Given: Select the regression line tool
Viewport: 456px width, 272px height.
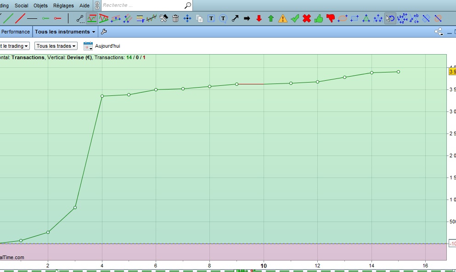Looking at the screenshot, I should point(152,19).
